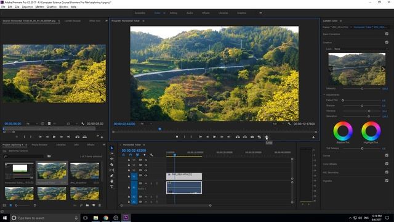Click the Extract button in Program monitor
The width and height of the screenshot is (394, 222).
coord(245,137)
